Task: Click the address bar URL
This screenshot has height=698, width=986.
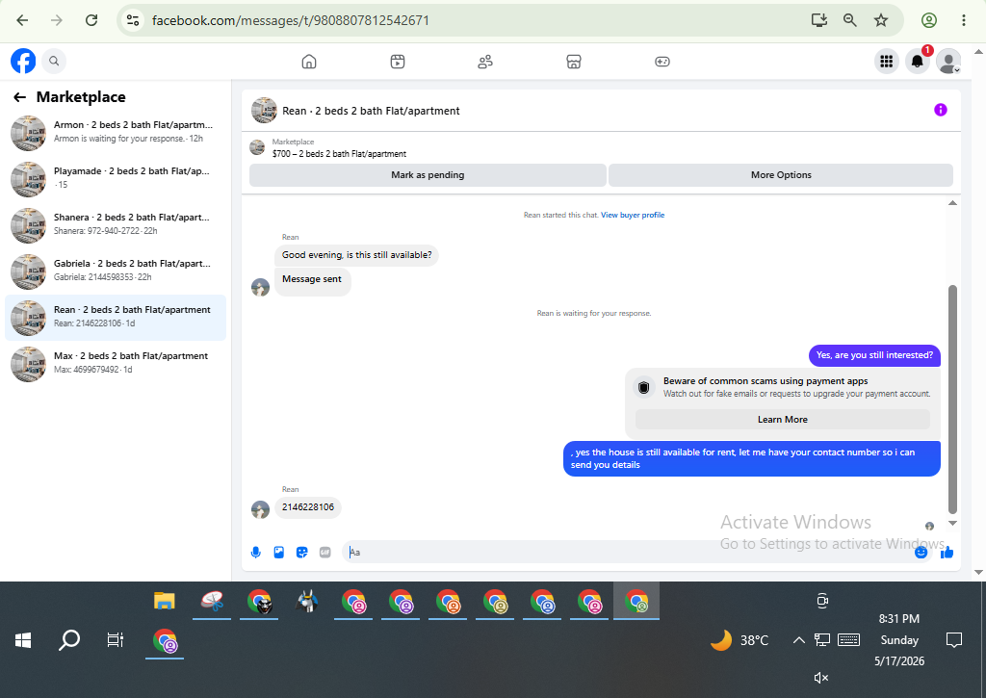Action: [x=291, y=20]
